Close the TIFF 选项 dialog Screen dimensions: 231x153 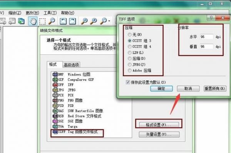click(223, 18)
